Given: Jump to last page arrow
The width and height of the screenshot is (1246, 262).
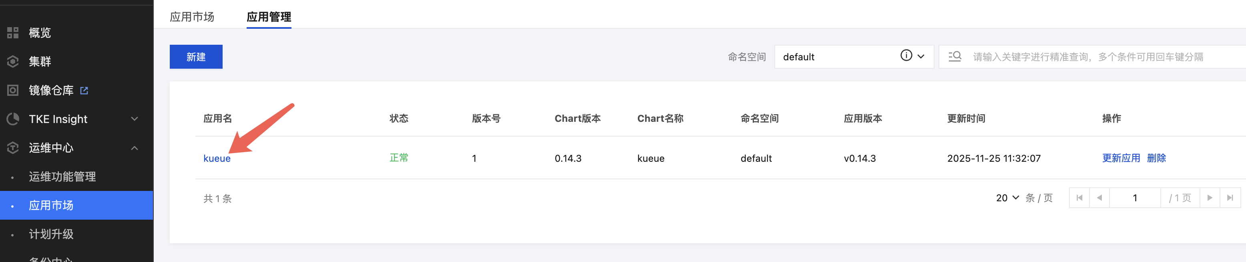Looking at the screenshot, I should pos(1230,198).
